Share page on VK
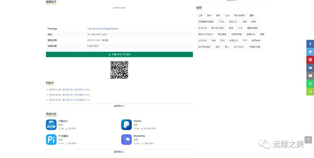The width and height of the screenshot is (314, 158). 310,68
